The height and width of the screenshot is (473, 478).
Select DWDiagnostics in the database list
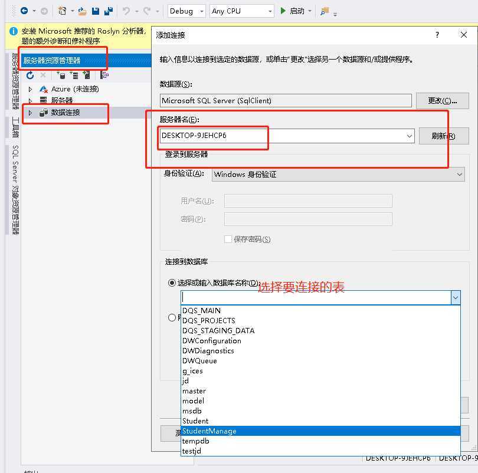coord(320,351)
